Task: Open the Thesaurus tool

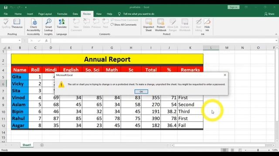Action: click(17, 23)
